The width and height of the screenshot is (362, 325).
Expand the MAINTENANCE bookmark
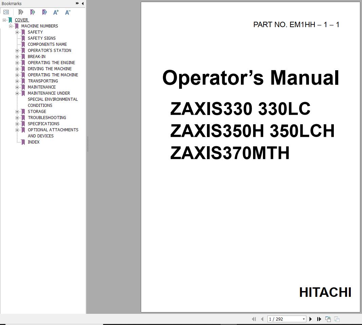coord(17,87)
